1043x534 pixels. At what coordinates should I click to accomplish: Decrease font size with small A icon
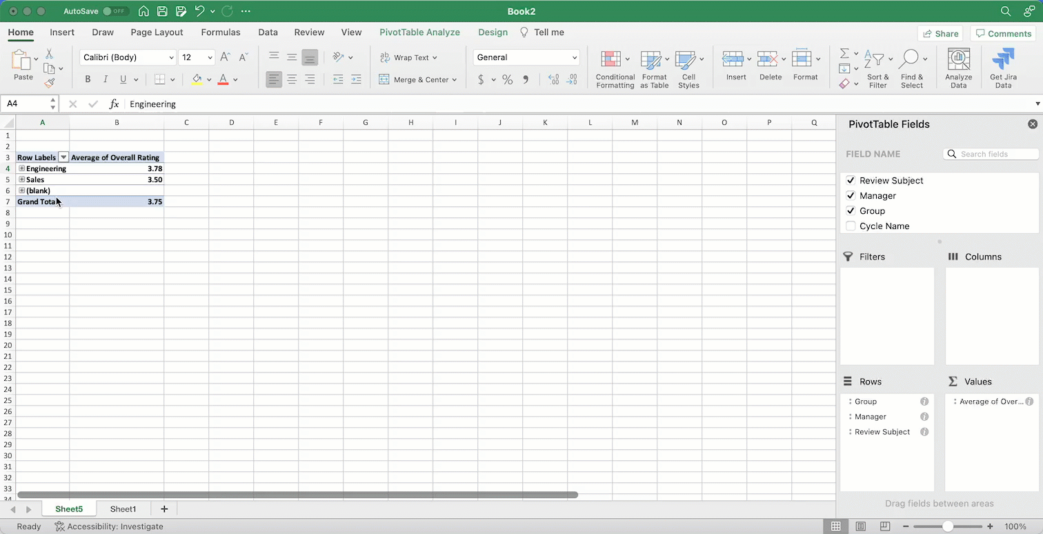[243, 57]
